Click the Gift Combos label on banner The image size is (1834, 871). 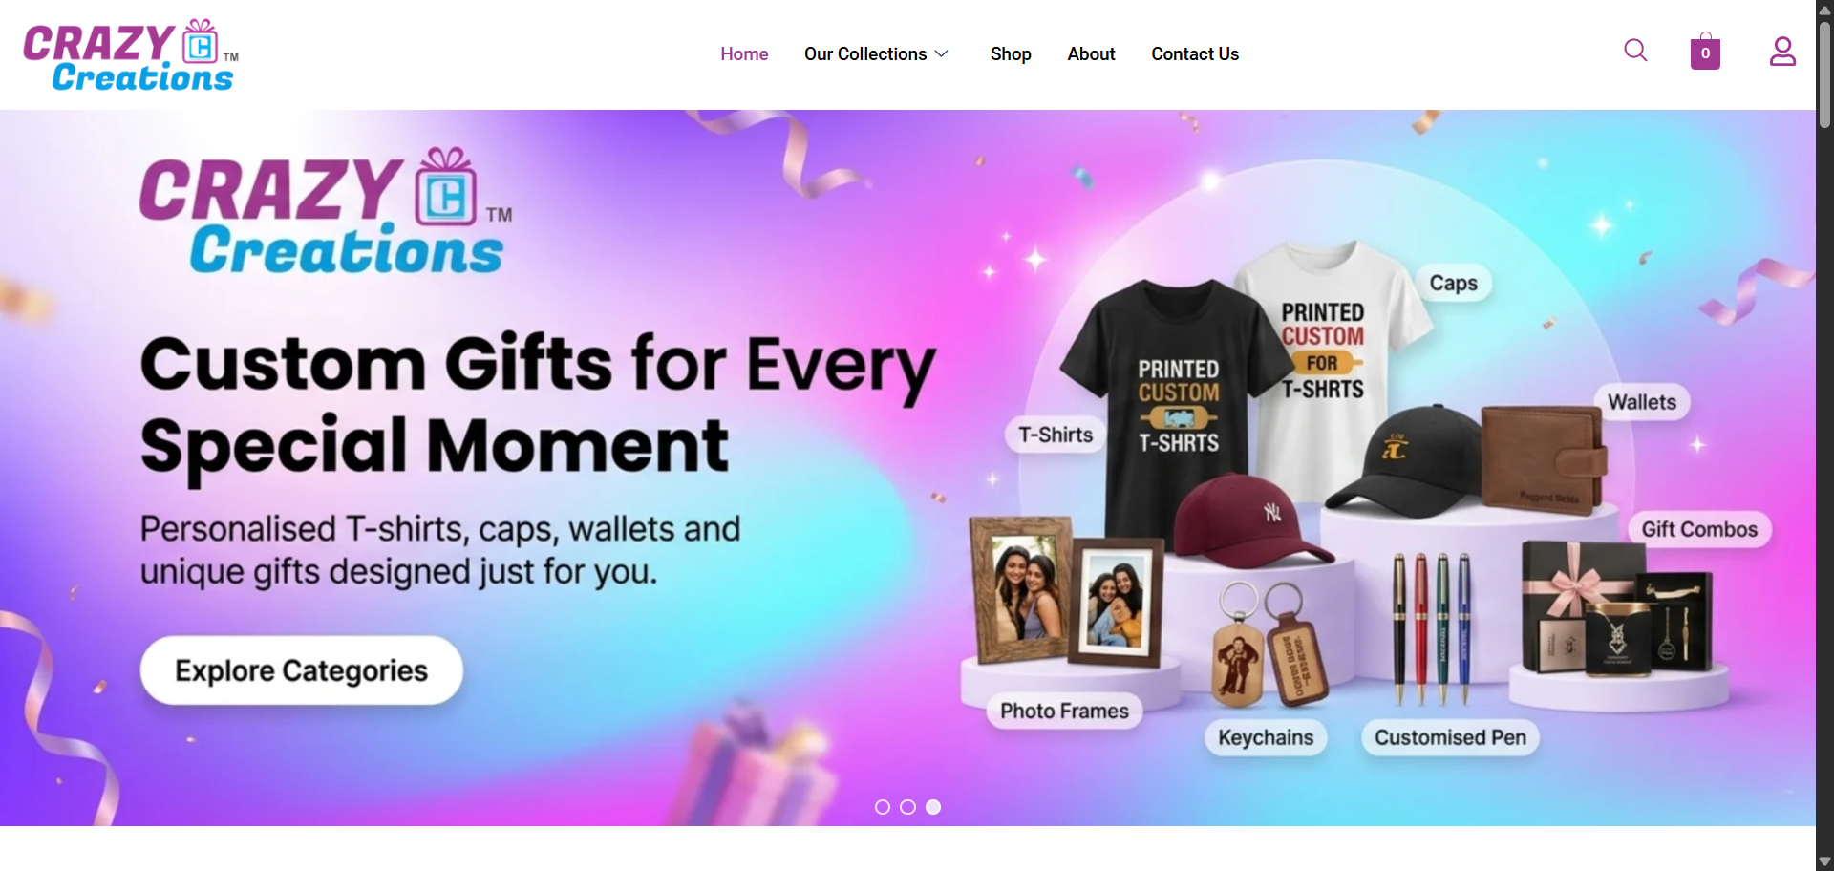point(1699,529)
